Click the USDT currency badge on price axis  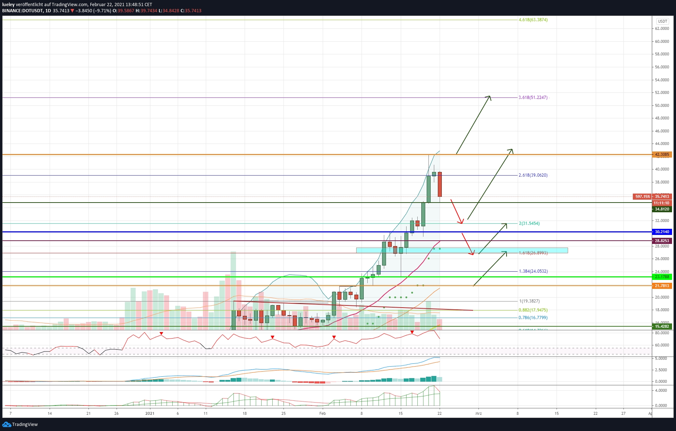662,21
